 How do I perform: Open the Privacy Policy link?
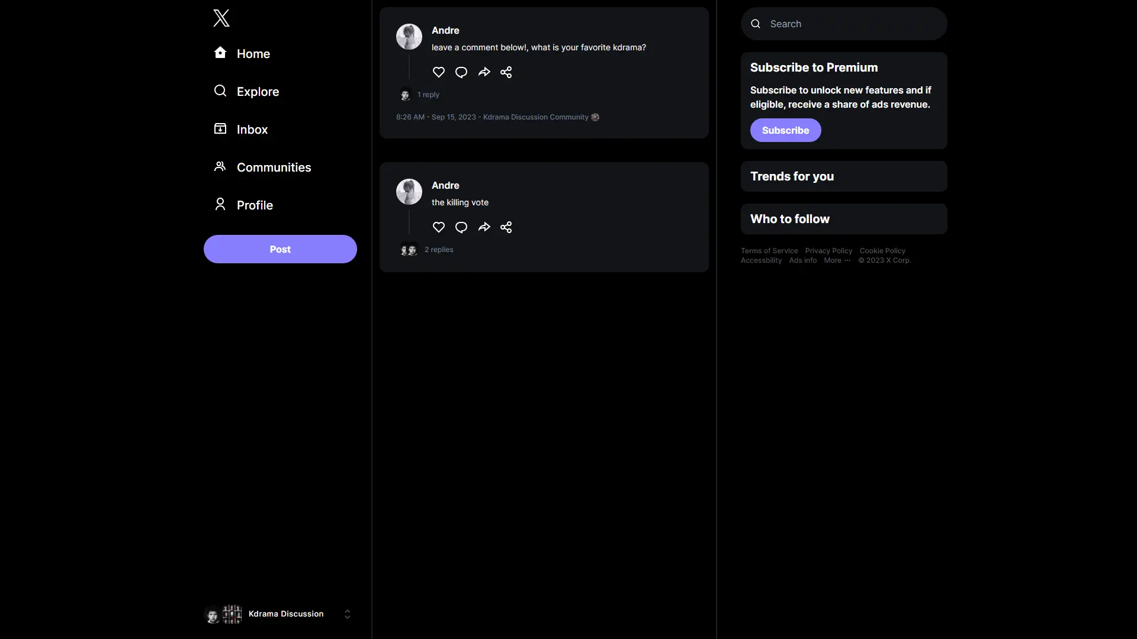click(x=828, y=250)
